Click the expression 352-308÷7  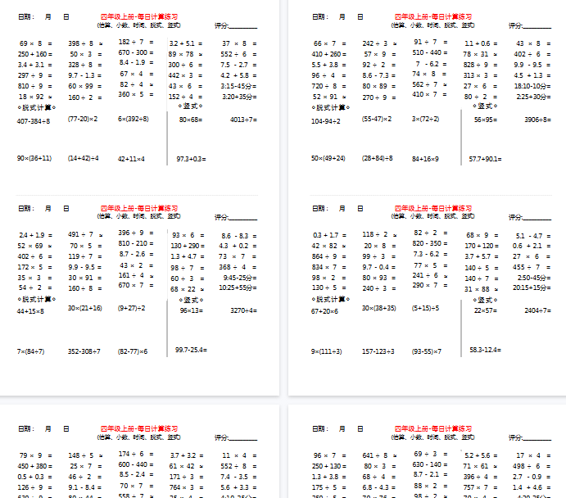pos(84,351)
